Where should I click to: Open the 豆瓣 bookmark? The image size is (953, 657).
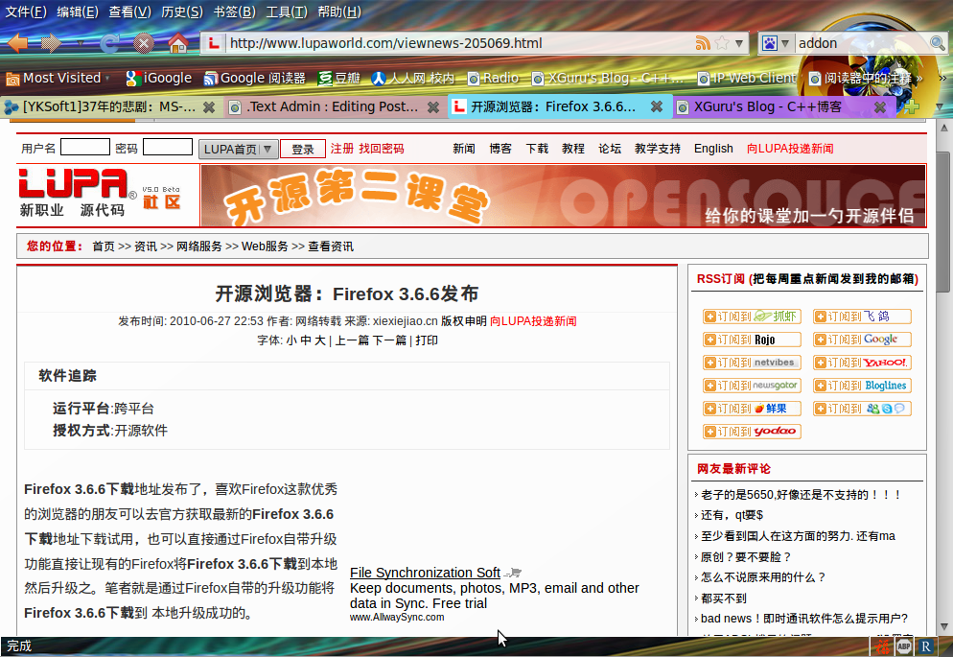click(x=339, y=78)
